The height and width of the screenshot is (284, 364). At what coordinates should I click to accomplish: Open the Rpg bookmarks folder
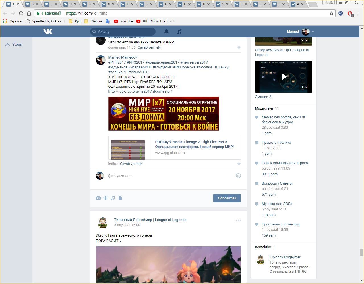coord(75,21)
